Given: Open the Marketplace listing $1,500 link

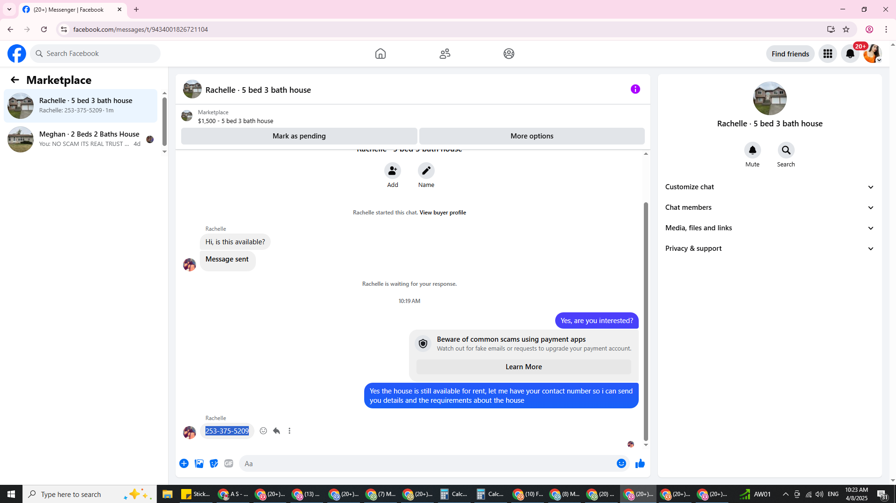Looking at the screenshot, I should point(235,121).
